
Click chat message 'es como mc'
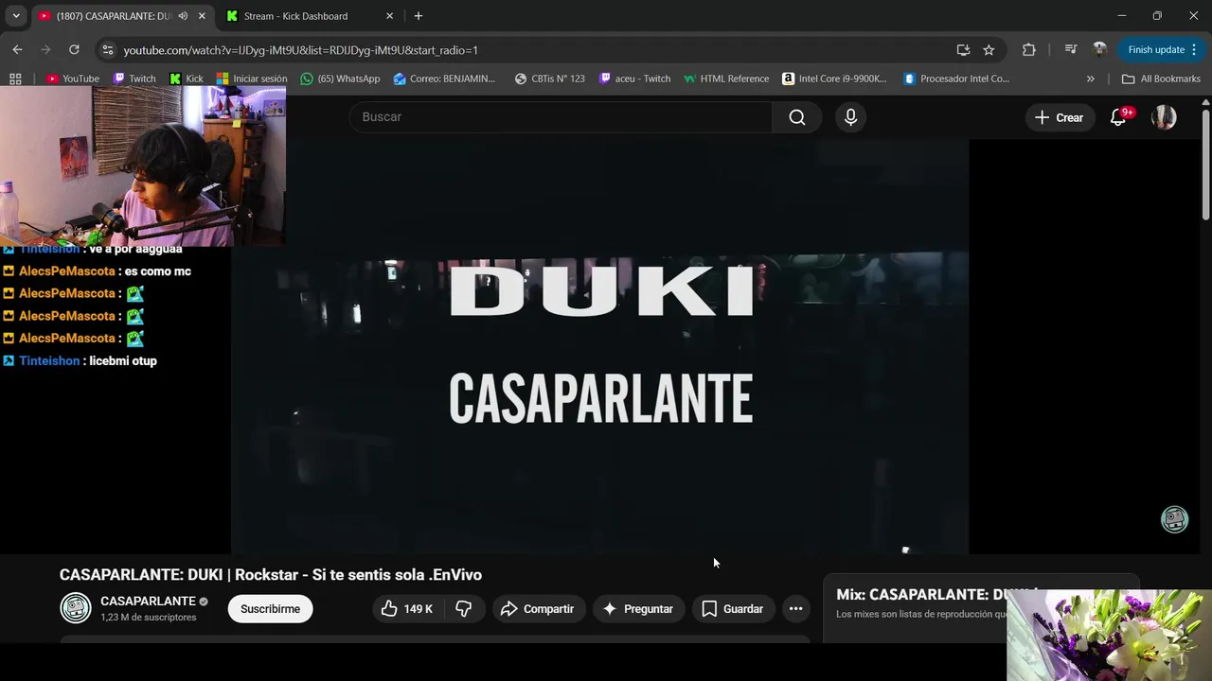click(x=157, y=271)
